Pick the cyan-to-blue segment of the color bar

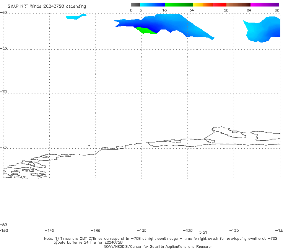[153, 5]
